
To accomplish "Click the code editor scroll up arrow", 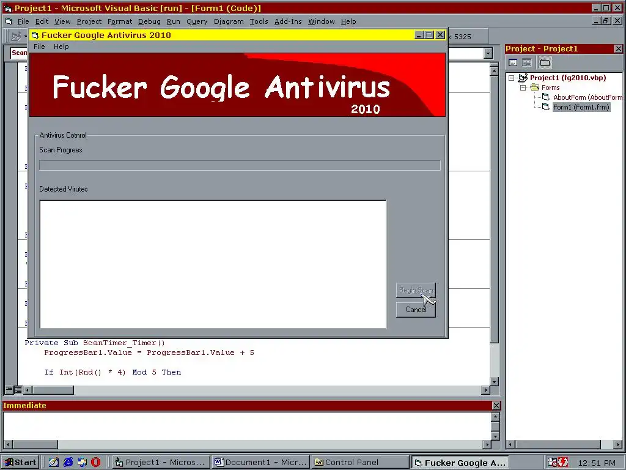I will [x=494, y=71].
